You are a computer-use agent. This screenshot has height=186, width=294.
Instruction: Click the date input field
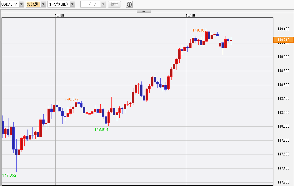coord(91,4)
